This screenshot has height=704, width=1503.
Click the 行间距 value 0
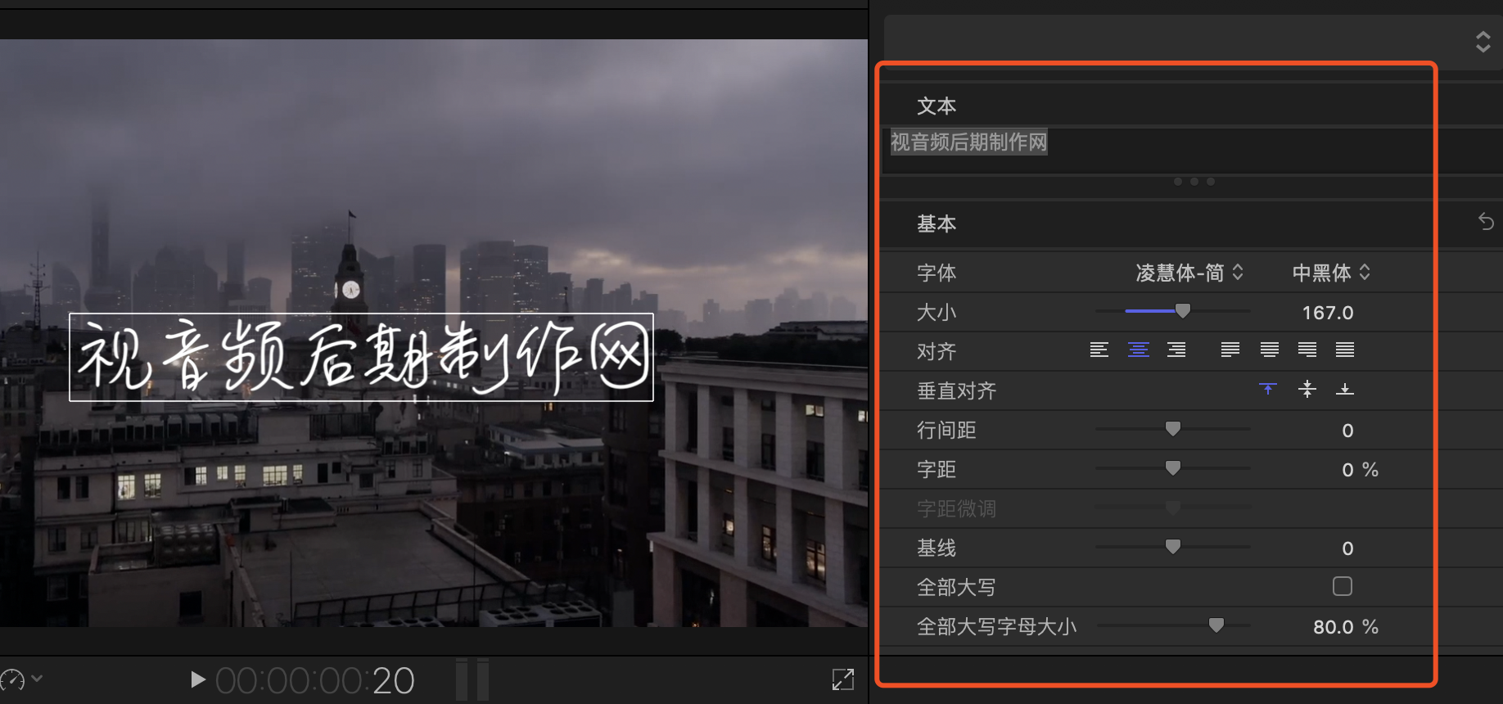[1347, 431]
